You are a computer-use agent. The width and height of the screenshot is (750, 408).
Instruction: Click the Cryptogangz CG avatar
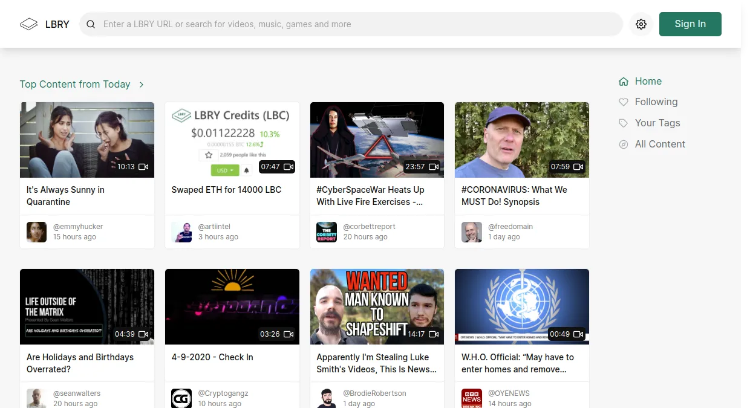coord(181,398)
